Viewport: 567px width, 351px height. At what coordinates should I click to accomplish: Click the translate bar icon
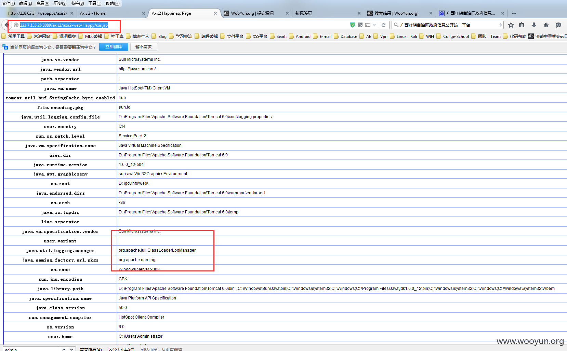(x=5, y=47)
